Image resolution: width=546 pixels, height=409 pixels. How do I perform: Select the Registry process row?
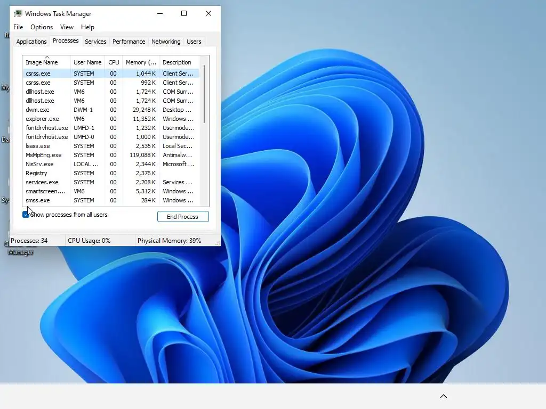[x=111, y=173]
